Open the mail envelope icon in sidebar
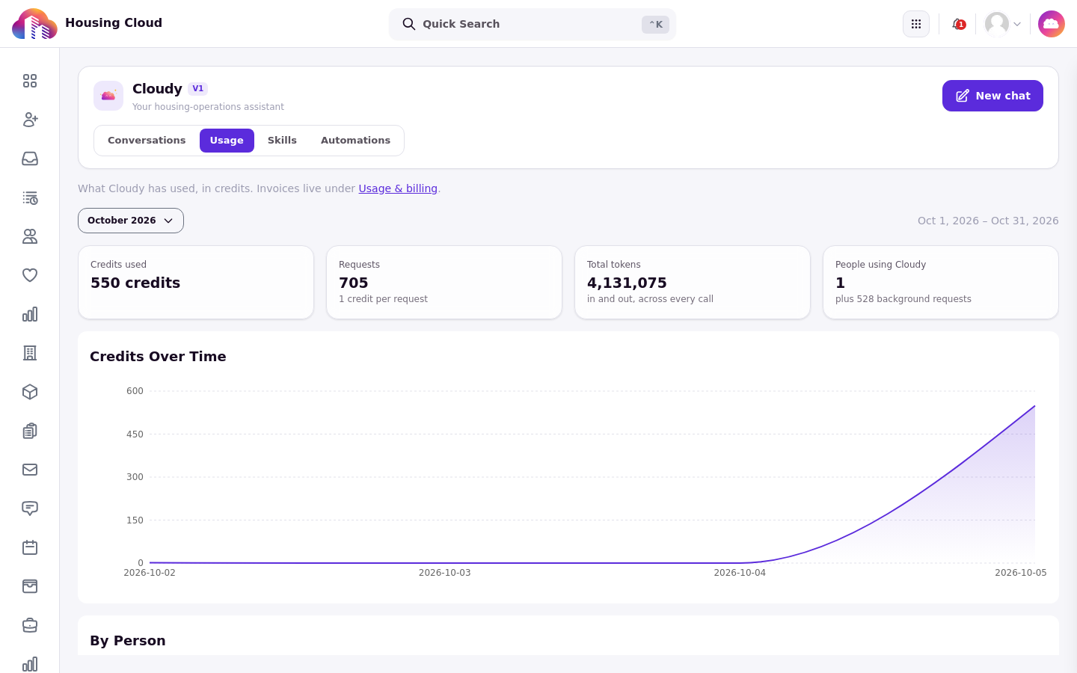Image resolution: width=1077 pixels, height=673 pixels. [30, 470]
